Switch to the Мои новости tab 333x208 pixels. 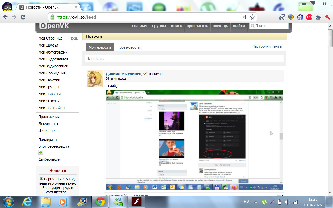(x=100, y=47)
